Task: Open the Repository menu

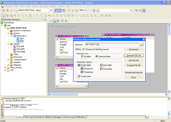Action: pos(9,6)
